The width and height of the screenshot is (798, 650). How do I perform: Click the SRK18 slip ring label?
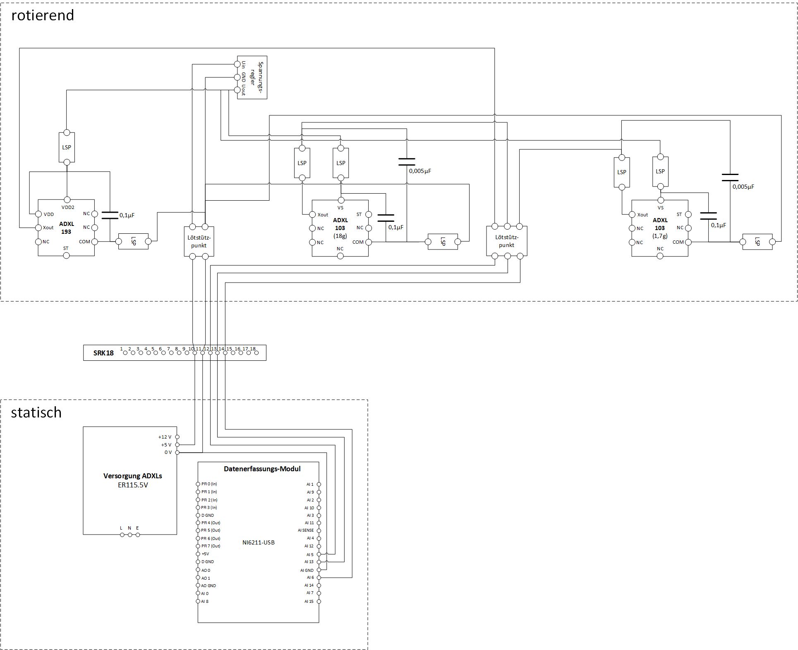pos(103,353)
